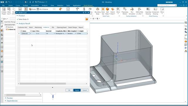Open the Report tab
This screenshot has height=106, width=188.
coord(81,27)
